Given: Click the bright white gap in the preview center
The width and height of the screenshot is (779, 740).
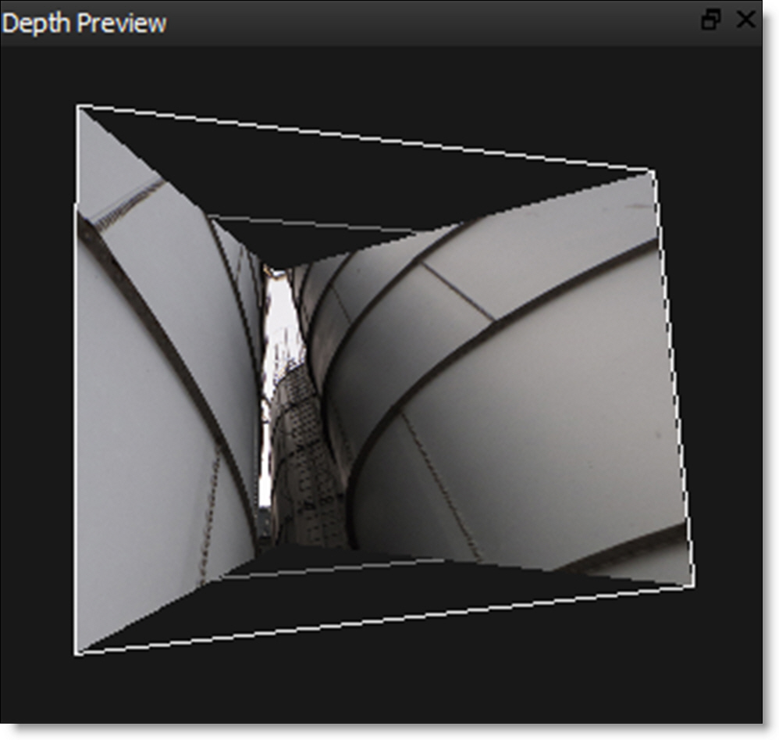Looking at the screenshot, I should [x=277, y=328].
